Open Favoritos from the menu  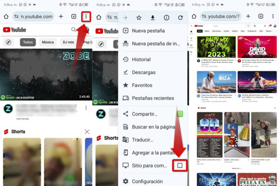click(153, 85)
